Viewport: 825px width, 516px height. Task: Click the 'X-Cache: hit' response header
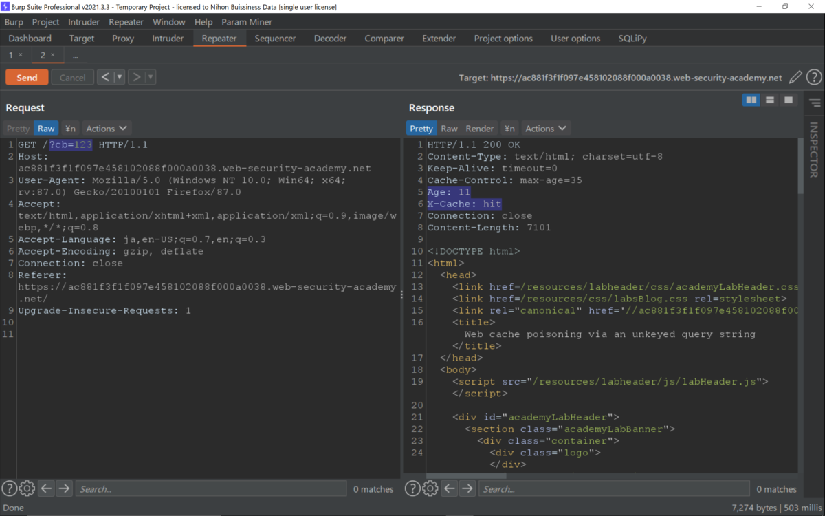click(x=464, y=204)
